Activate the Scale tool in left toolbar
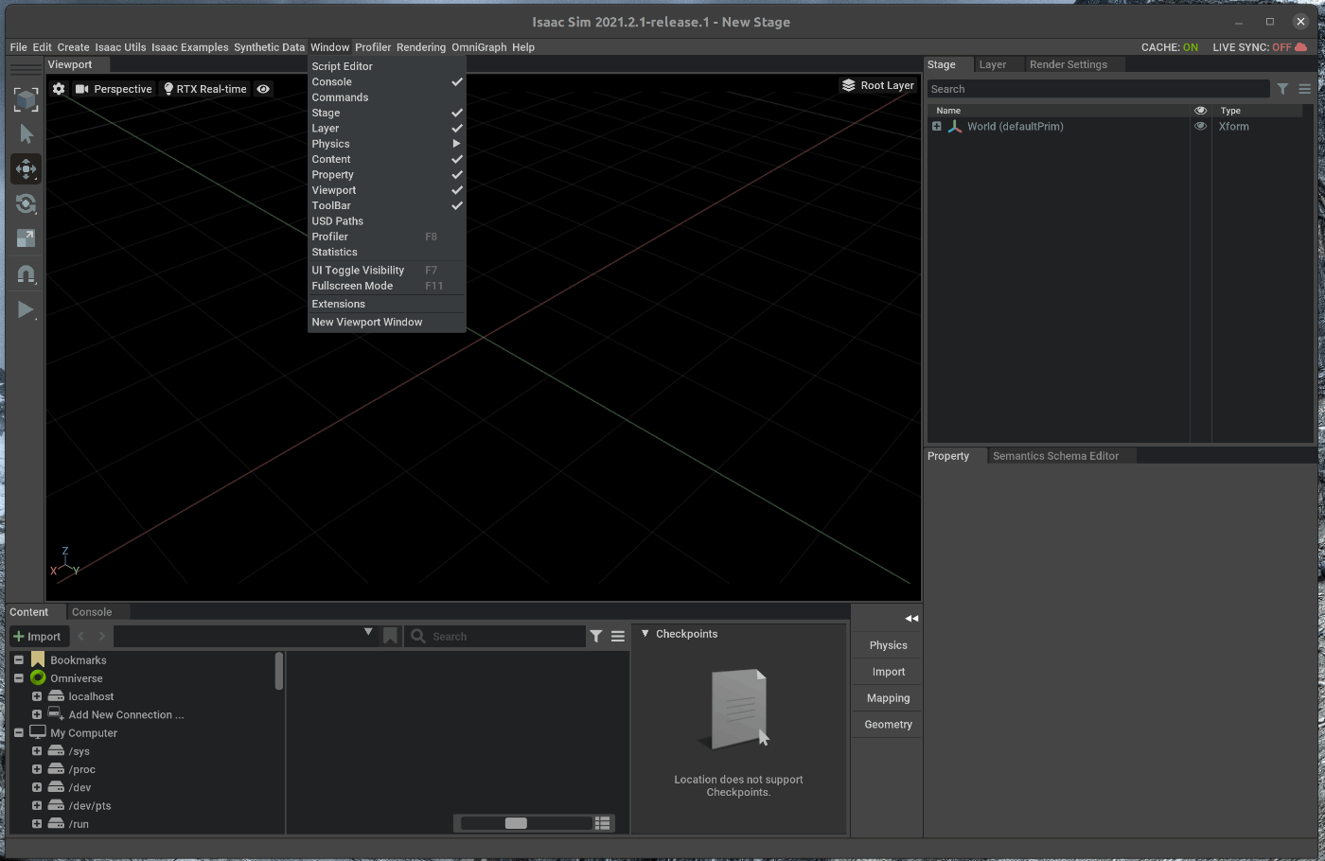 click(26, 238)
